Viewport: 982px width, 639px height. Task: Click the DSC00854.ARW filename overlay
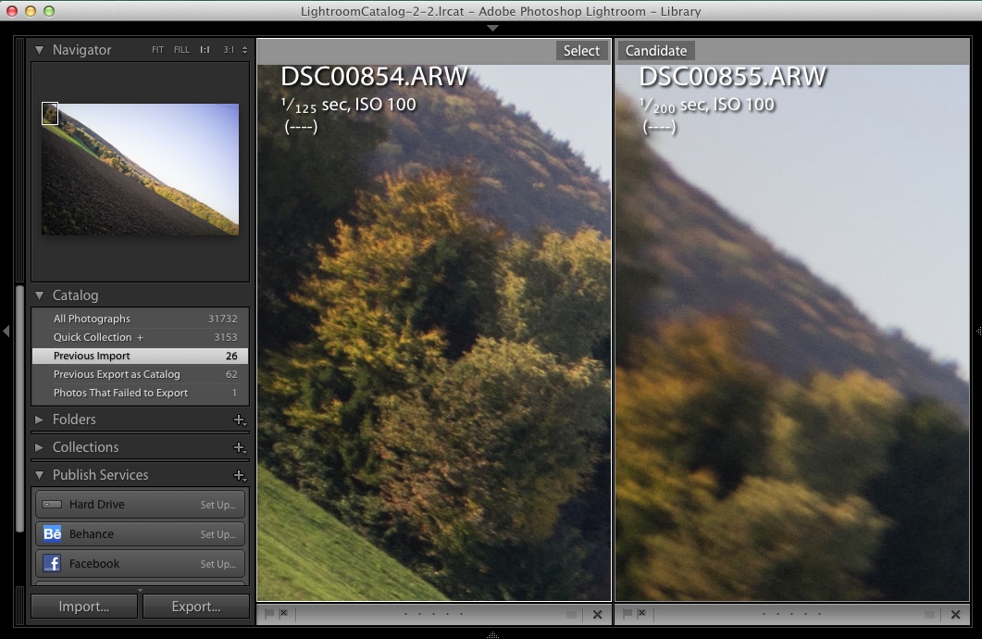pos(374,77)
